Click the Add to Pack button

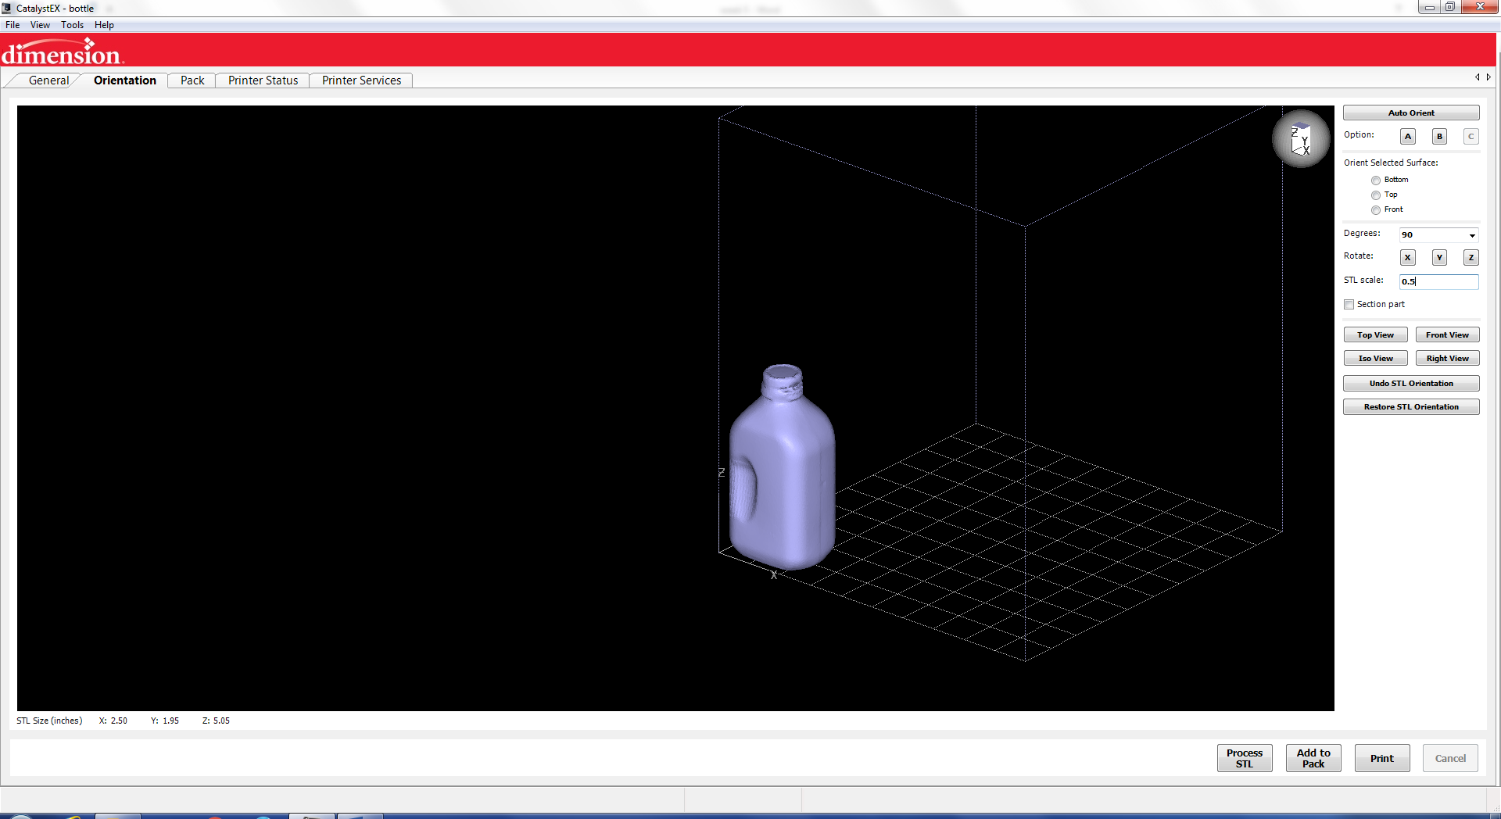point(1313,758)
